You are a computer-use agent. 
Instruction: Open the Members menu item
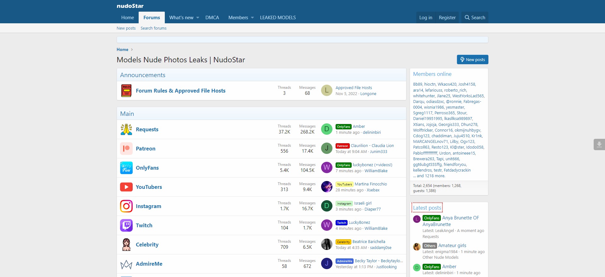tap(238, 18)
